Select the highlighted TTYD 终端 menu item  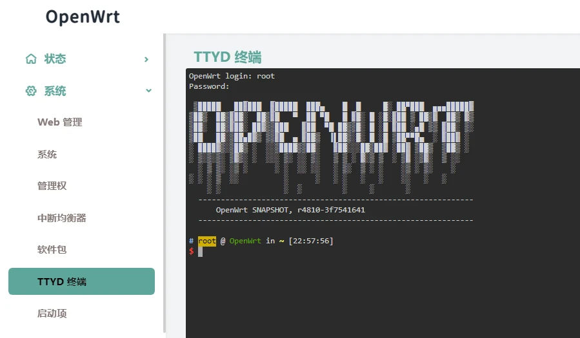point(81,281)
